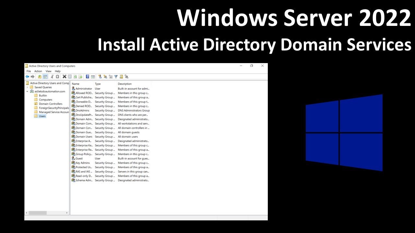Go back using the blue Back arrow
This screenshot has height=233, width=415.
tap(27, 77)
